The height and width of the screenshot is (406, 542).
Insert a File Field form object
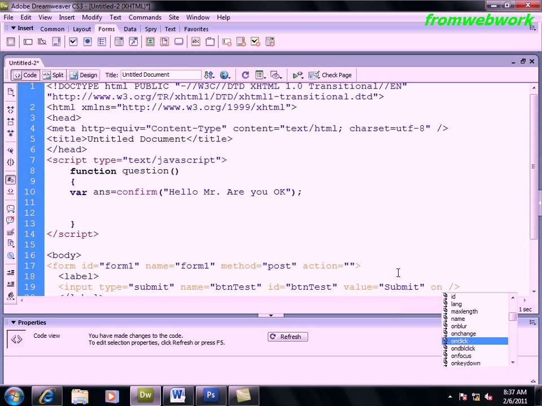(164, 42)
